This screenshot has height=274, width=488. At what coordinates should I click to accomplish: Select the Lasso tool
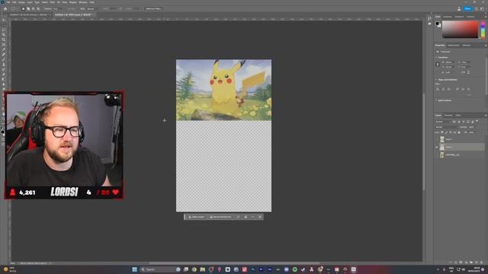pos(4,30)
